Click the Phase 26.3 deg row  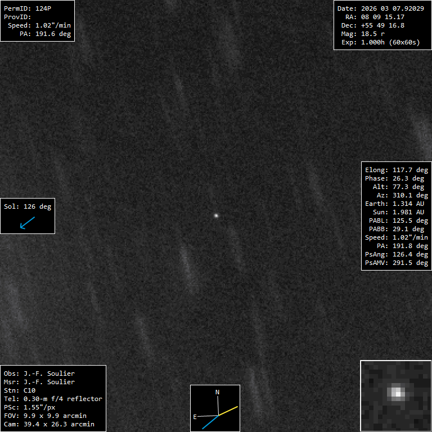click(x=396, y=178)
